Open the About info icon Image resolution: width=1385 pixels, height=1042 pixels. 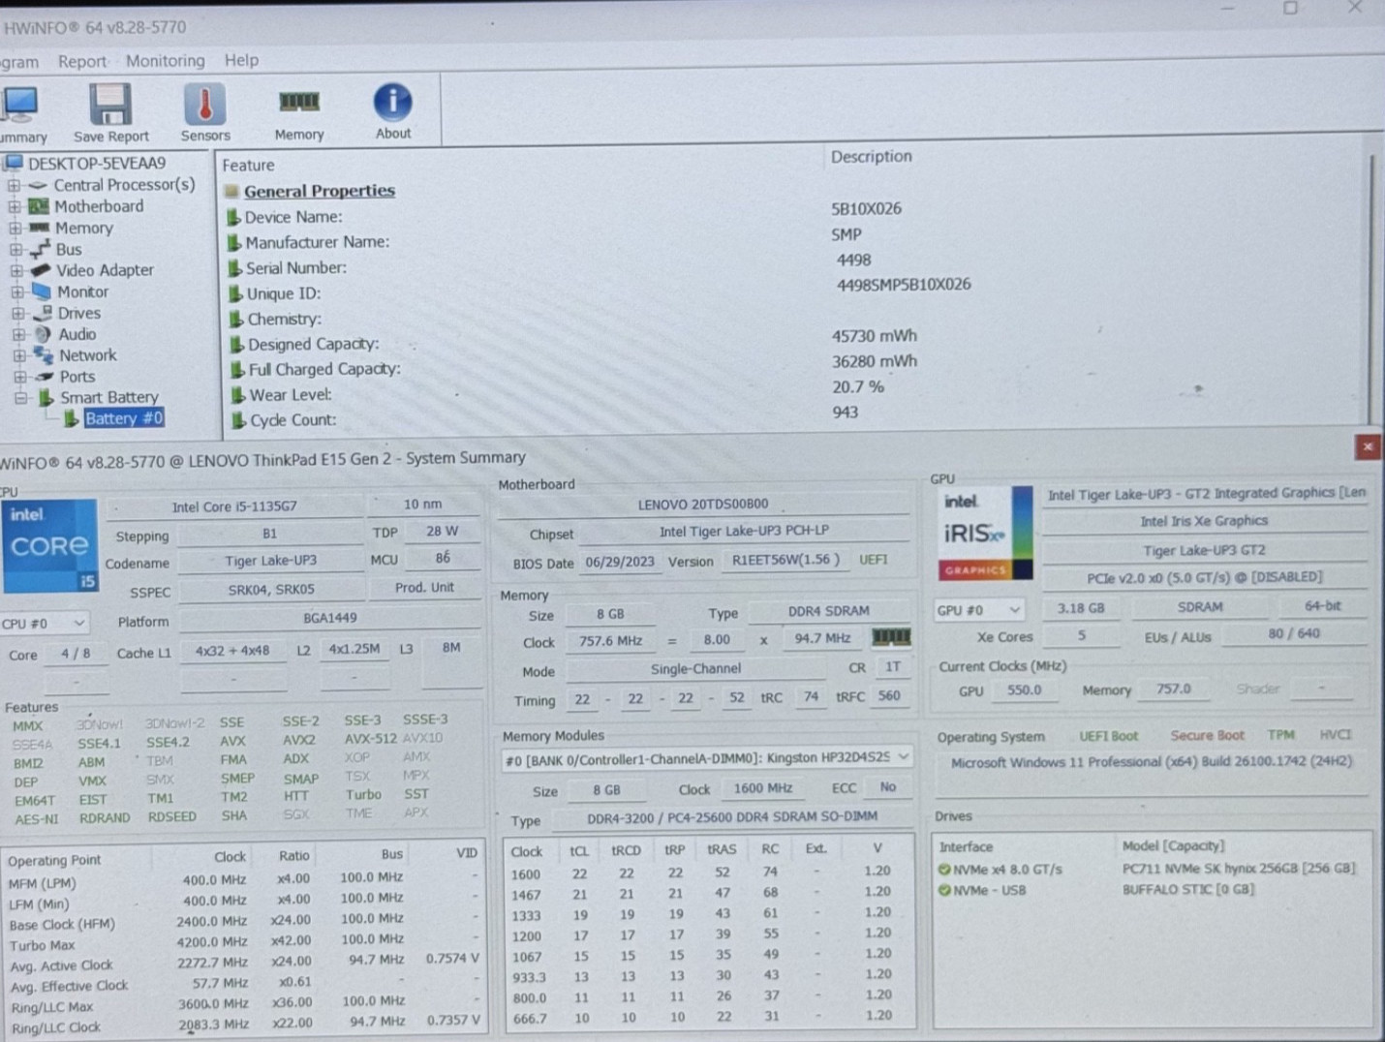click(392, 101)
